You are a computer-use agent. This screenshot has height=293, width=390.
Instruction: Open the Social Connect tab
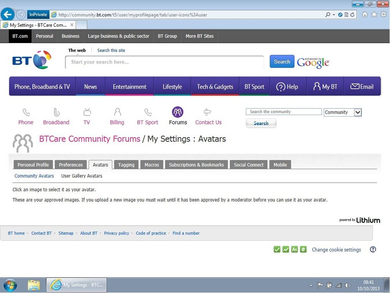pos(249,165)
